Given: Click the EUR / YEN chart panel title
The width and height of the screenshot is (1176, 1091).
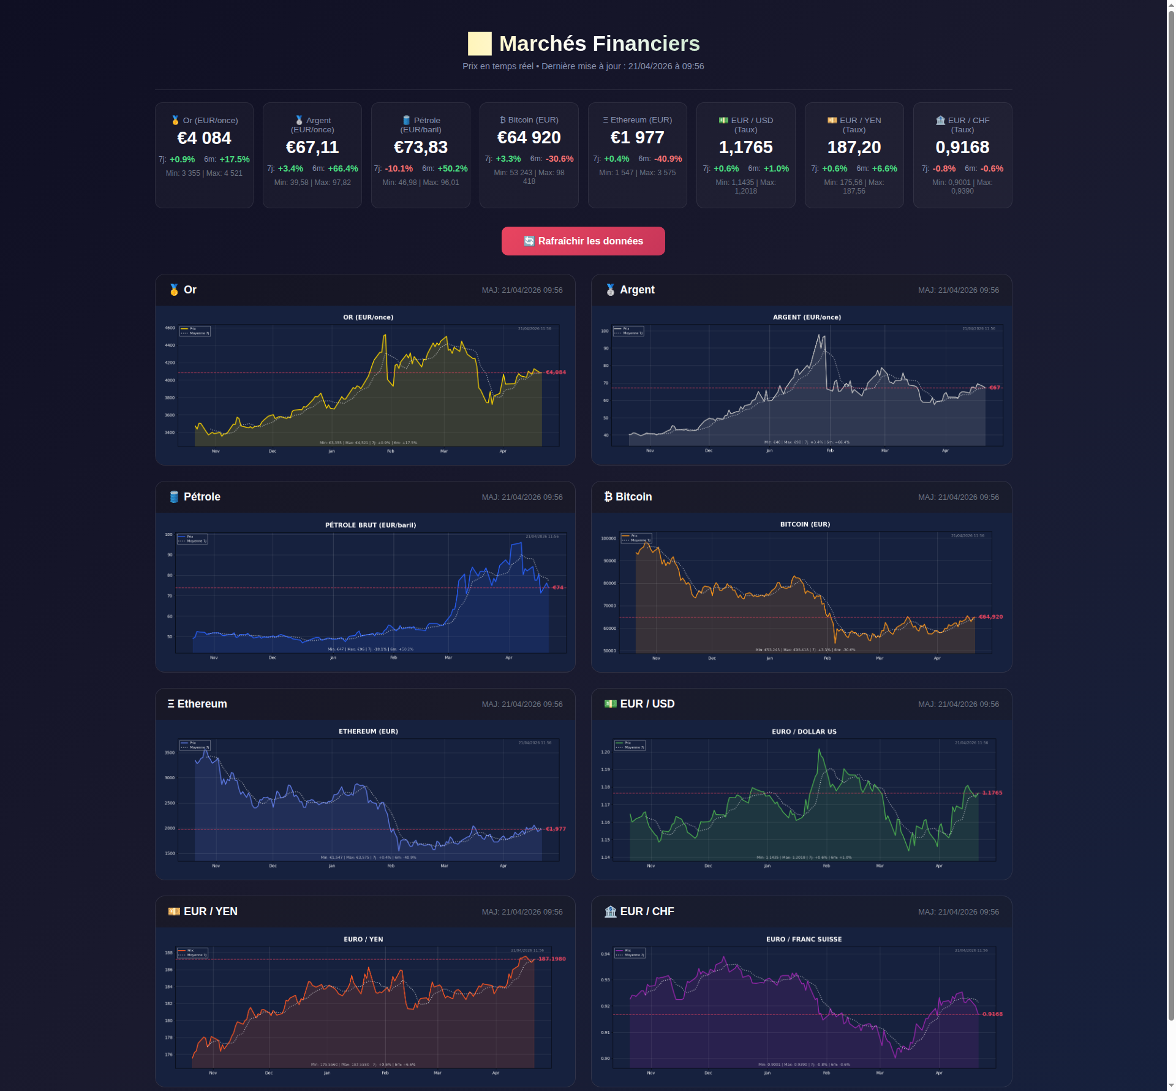Looking at the screenshot, I should click(x=210, y=912).
